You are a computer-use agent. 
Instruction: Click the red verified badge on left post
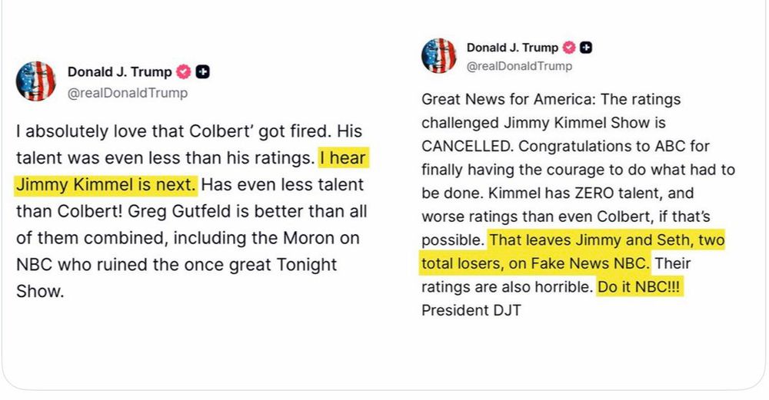point(184,72)
